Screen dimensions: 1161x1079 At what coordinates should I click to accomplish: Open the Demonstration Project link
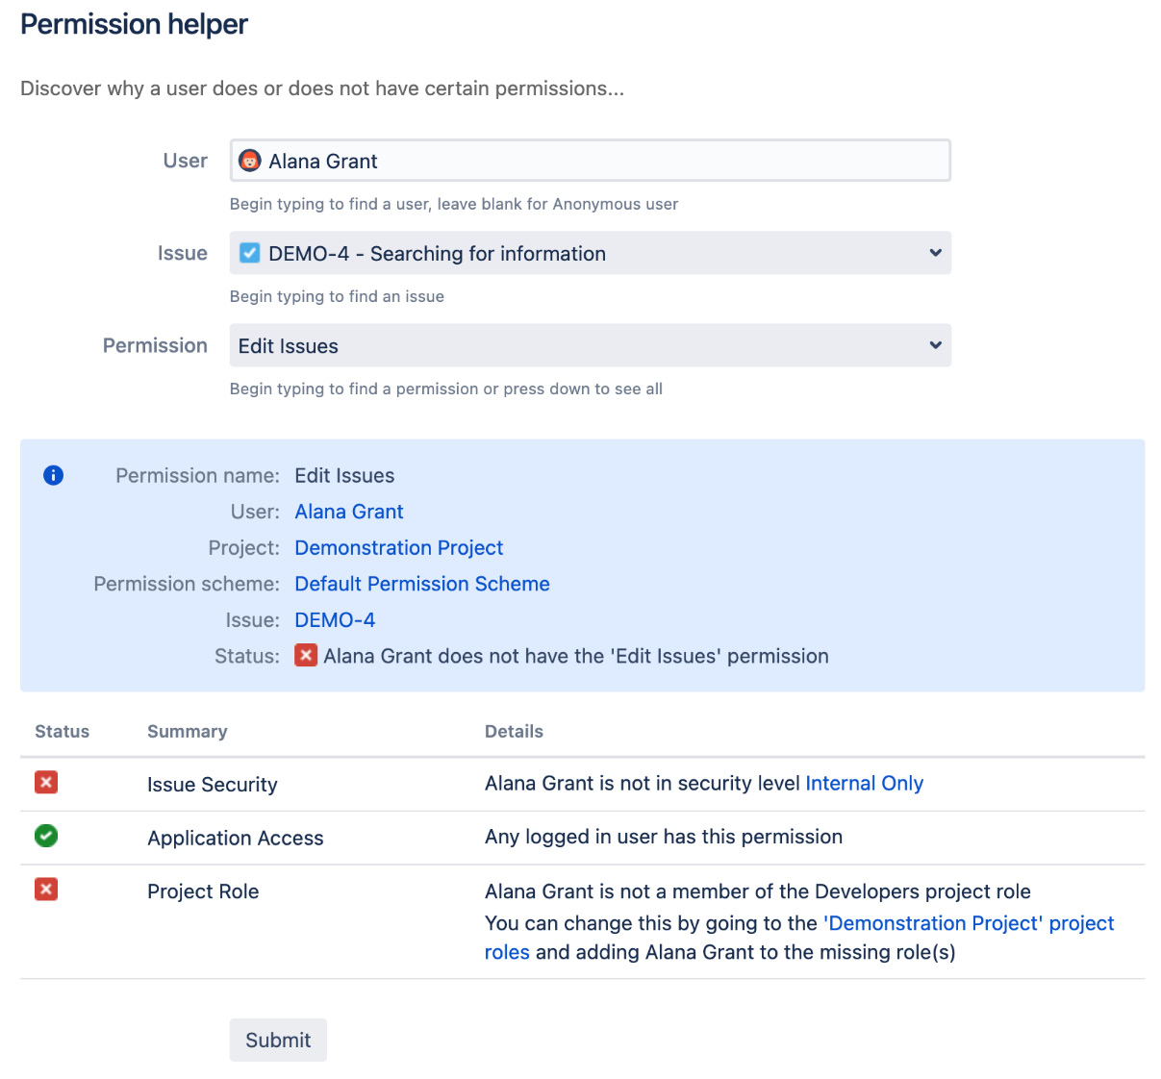[398, 547]
